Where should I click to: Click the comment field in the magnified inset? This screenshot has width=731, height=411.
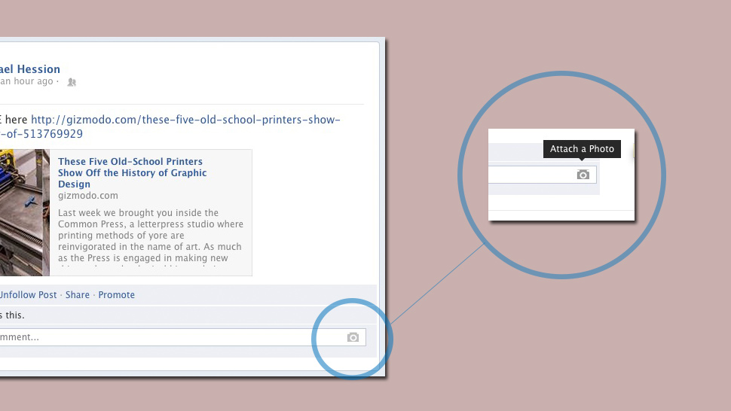coord(542,175)
